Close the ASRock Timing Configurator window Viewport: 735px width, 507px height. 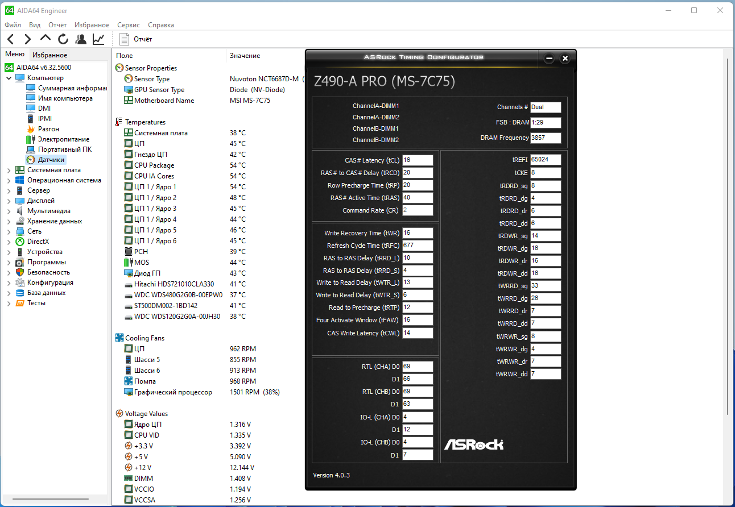point(565,58)
